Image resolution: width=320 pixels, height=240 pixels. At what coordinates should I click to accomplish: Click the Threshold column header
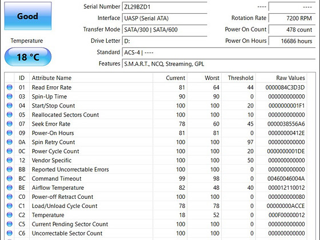click(239, 78)
